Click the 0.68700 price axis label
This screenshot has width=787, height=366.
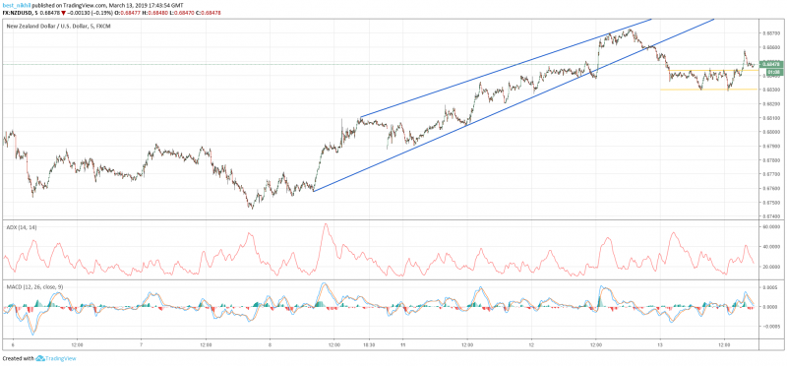770,33
